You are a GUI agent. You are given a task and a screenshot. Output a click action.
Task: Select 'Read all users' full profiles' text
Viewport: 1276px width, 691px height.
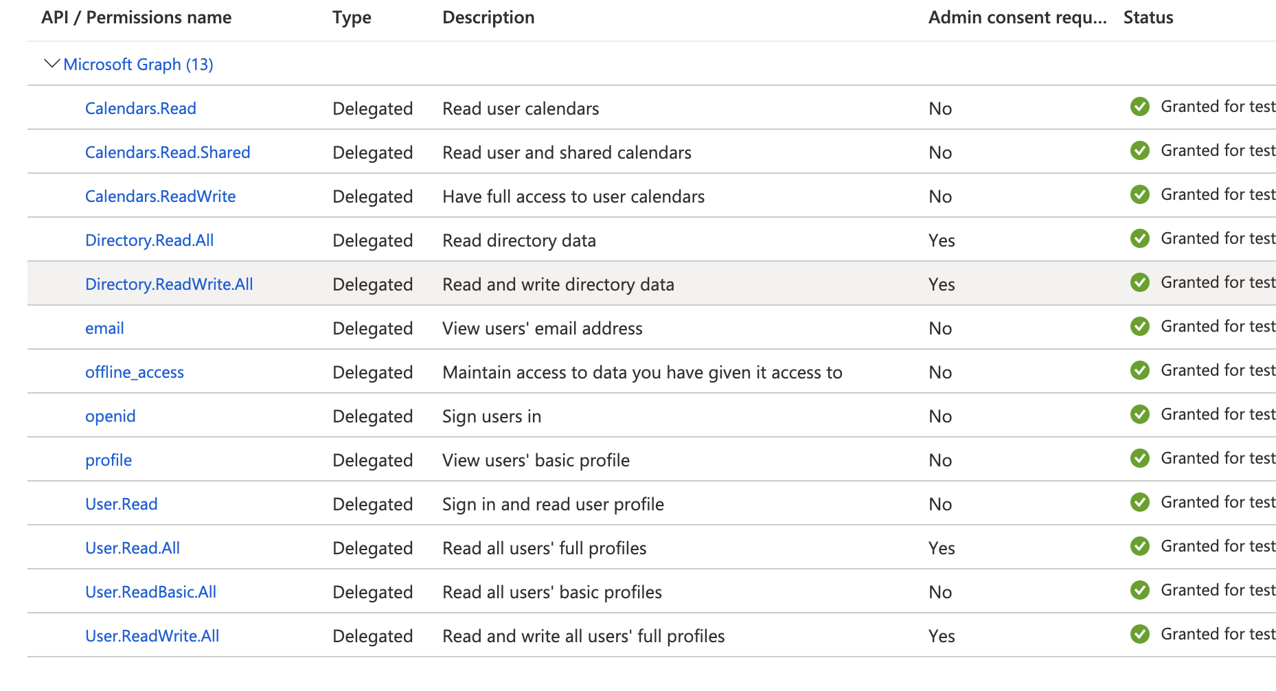[x=545, y=548]
